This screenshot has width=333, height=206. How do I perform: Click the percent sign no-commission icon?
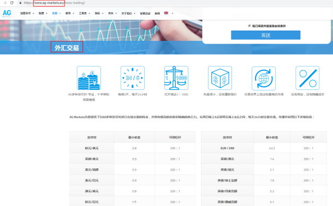[307, 78]
